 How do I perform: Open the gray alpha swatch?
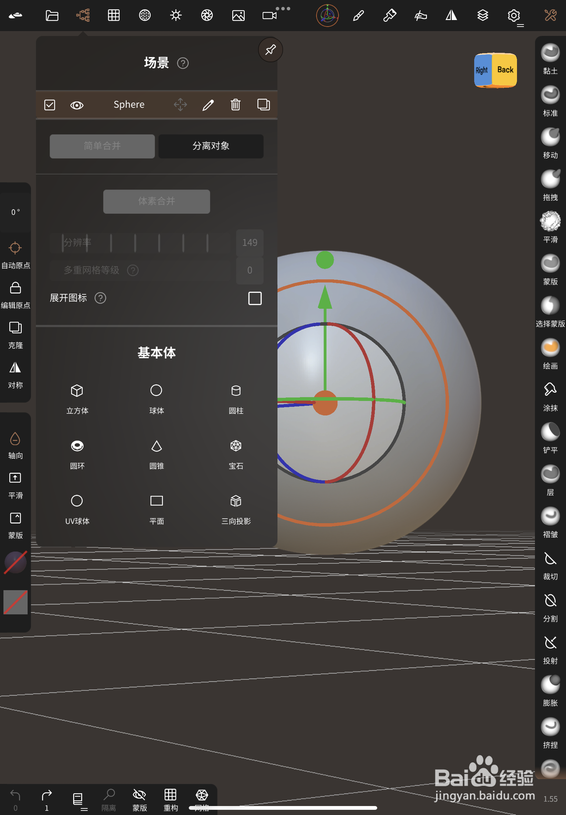pos(15,602)
